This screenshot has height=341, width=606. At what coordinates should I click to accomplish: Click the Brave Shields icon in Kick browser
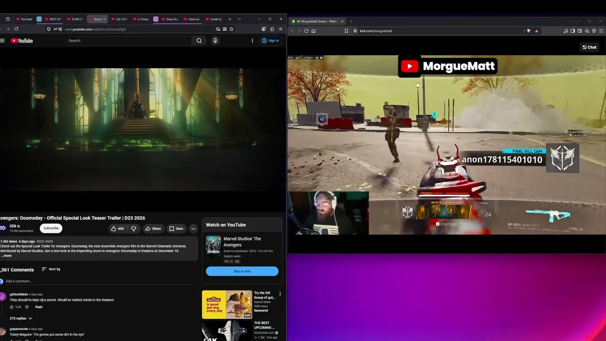point(528,31)
